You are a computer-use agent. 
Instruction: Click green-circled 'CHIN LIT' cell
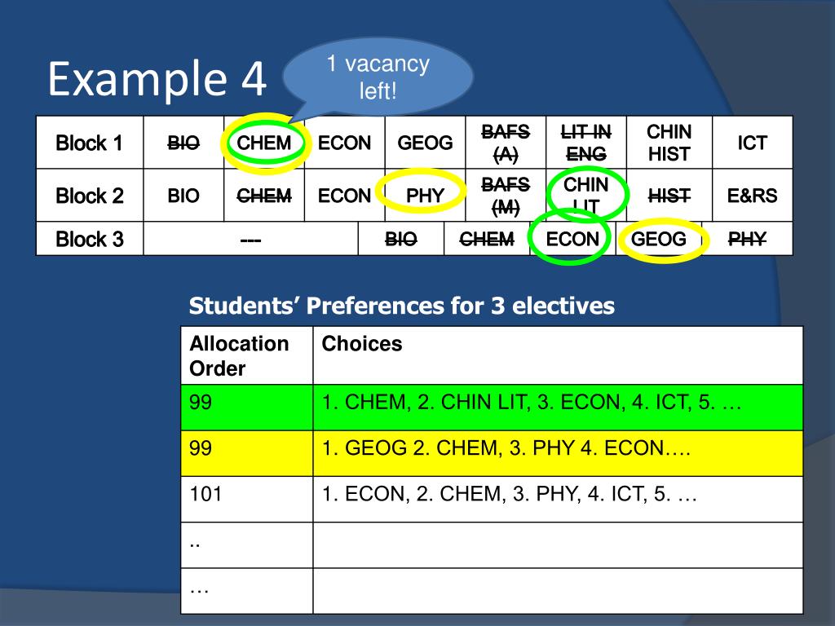click(x=585, y=196)
